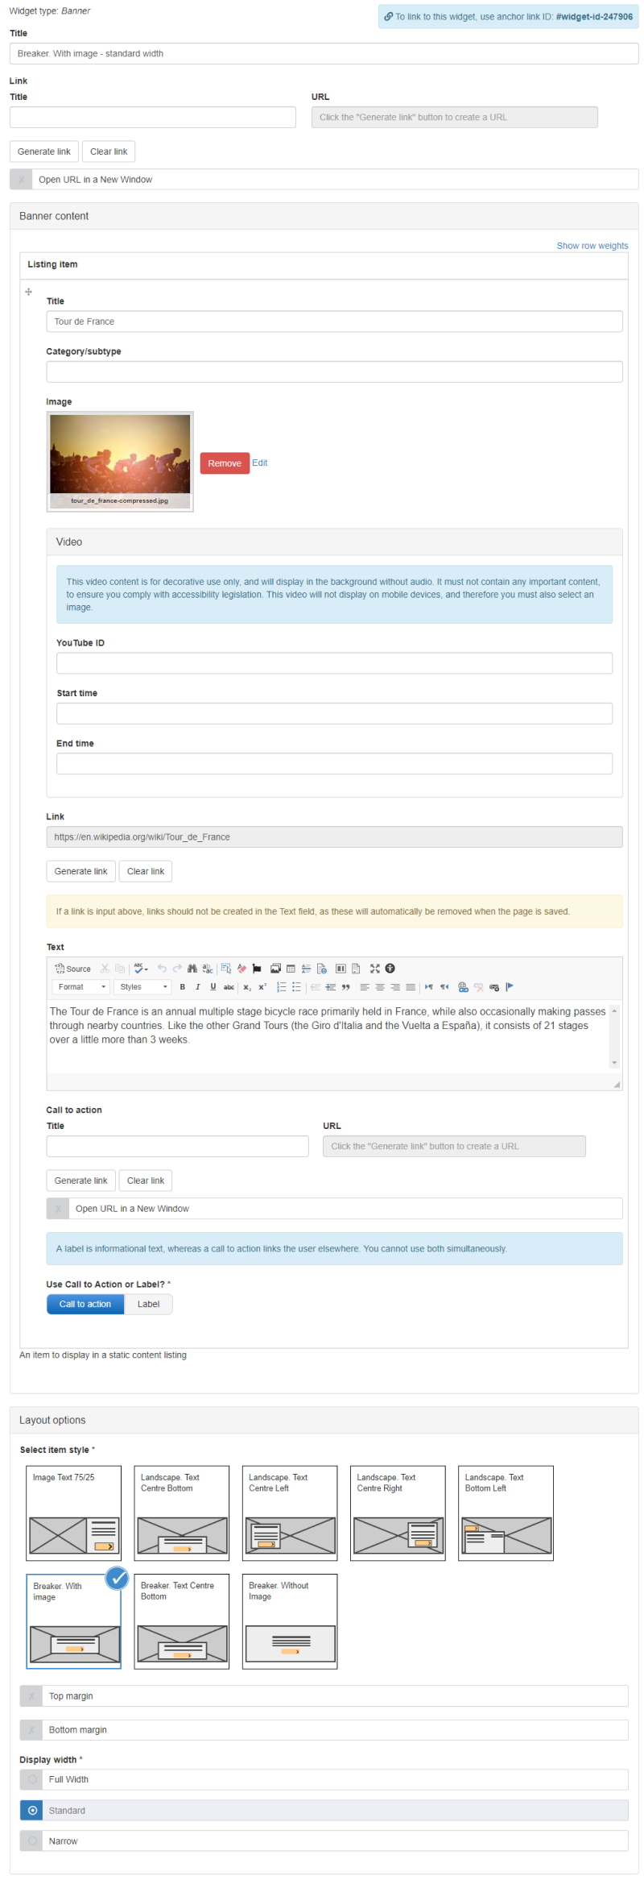Viewport: 644px width, 1880px height.
Task: Undo last edit in text editor
Action: (162, 969)
